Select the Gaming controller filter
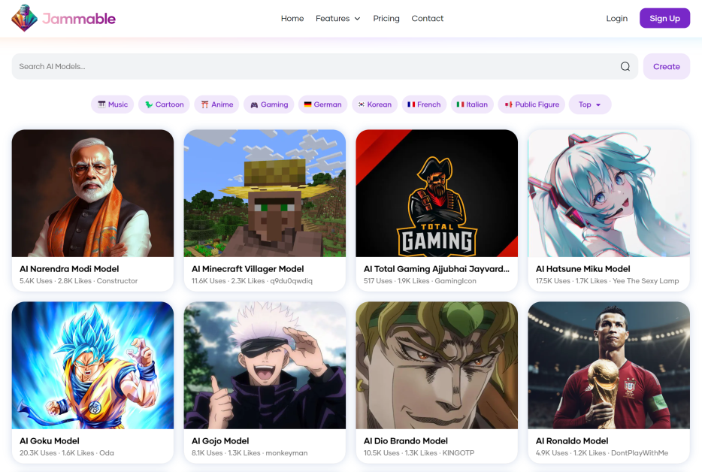The width and height of the screenshot is (702, 472). click(x=269, y=104)
